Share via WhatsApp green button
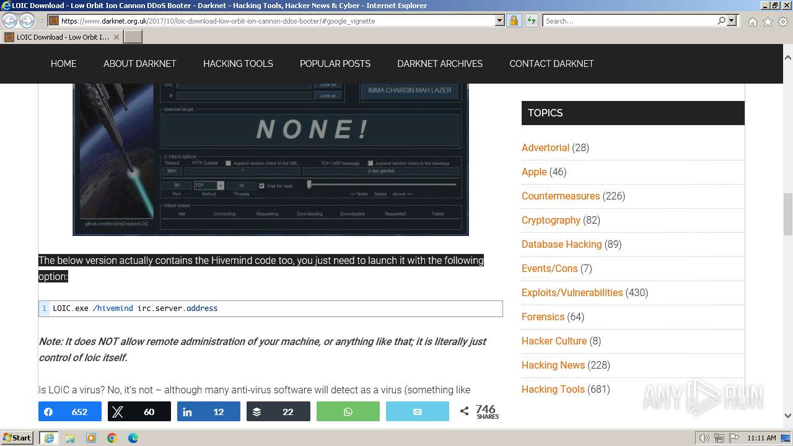Screen dimensions: 793x446 [348, 412]
